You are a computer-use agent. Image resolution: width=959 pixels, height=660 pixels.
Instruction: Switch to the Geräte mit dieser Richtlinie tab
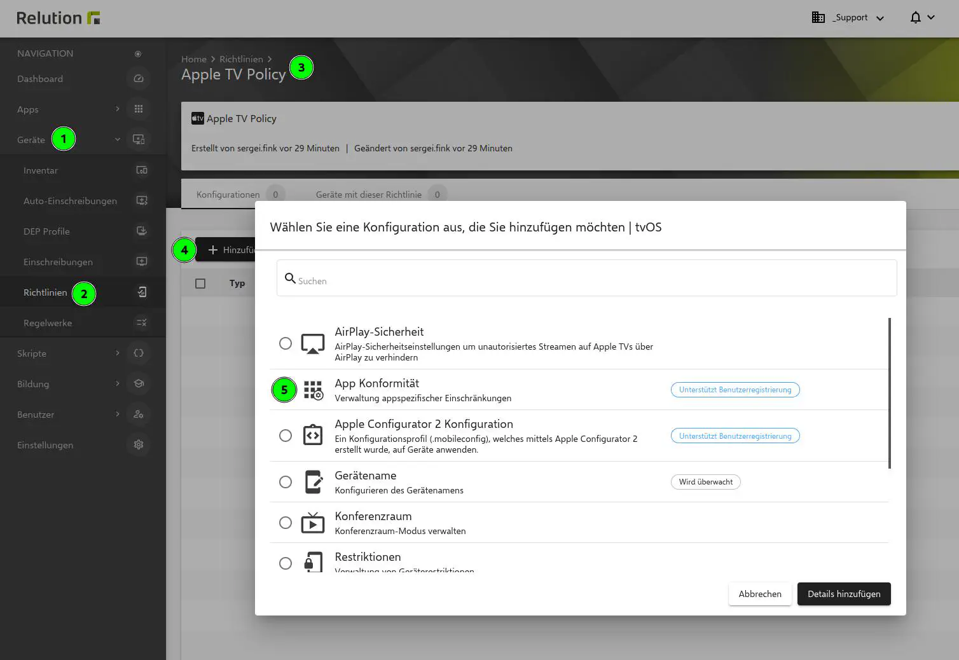[x=368, y=194]
